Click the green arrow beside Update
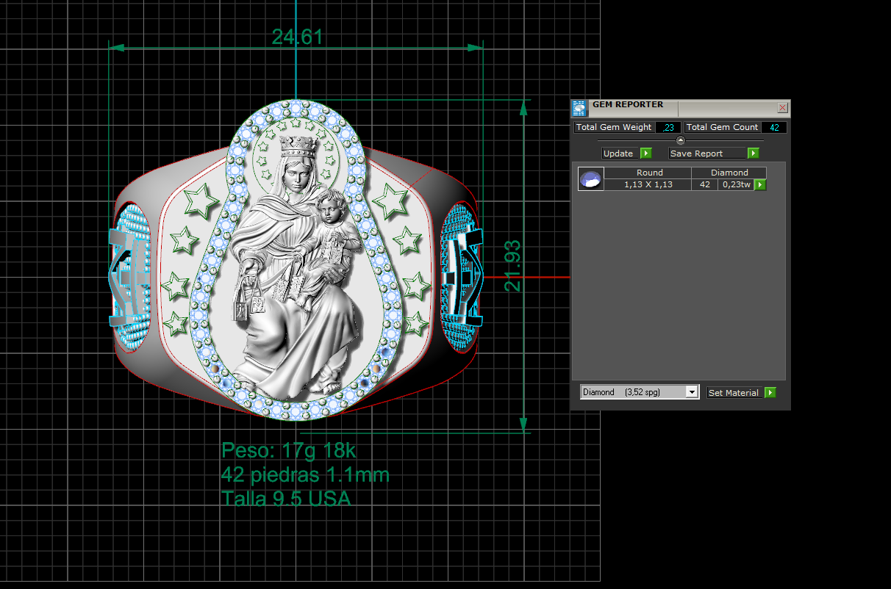The height and width of the screenshot is (589, 891). tap(645, 153)
